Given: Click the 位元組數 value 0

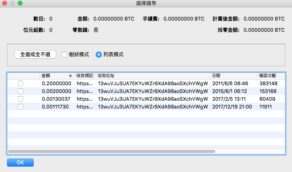Looking at the screenshot, I should [51, 30].
